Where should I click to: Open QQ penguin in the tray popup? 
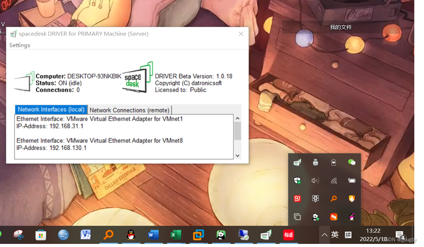tap(352, 217)
